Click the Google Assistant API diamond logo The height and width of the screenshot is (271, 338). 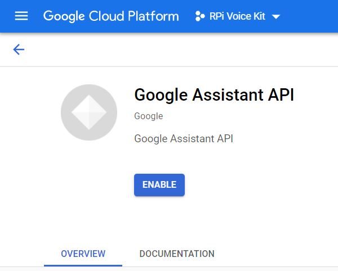(x=89, y=112)
